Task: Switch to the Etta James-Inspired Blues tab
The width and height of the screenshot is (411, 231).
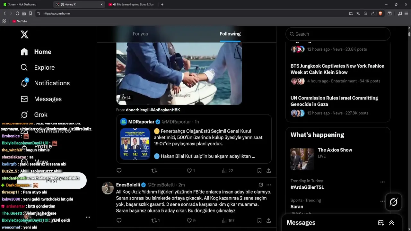Action: 132,4
